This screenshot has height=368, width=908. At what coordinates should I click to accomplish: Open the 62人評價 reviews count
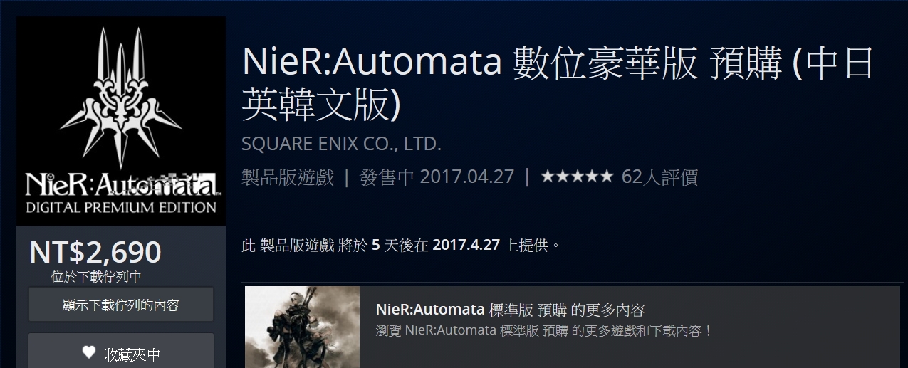click(659, 177)
